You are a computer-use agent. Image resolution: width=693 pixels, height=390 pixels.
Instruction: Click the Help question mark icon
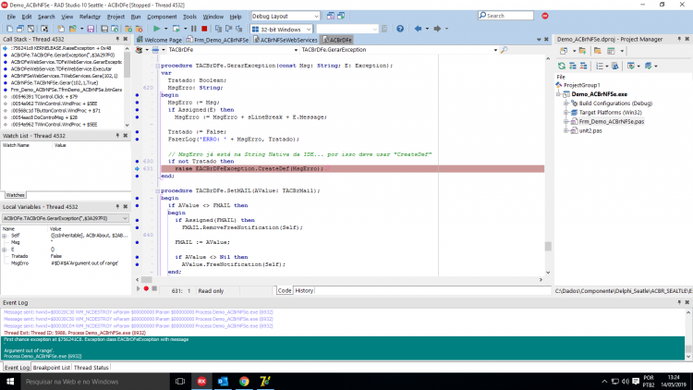[x=400, y=29]
